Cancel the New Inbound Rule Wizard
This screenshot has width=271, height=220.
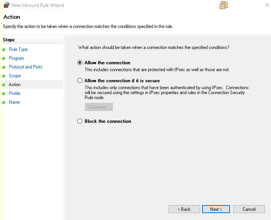(x=249, y=209)
